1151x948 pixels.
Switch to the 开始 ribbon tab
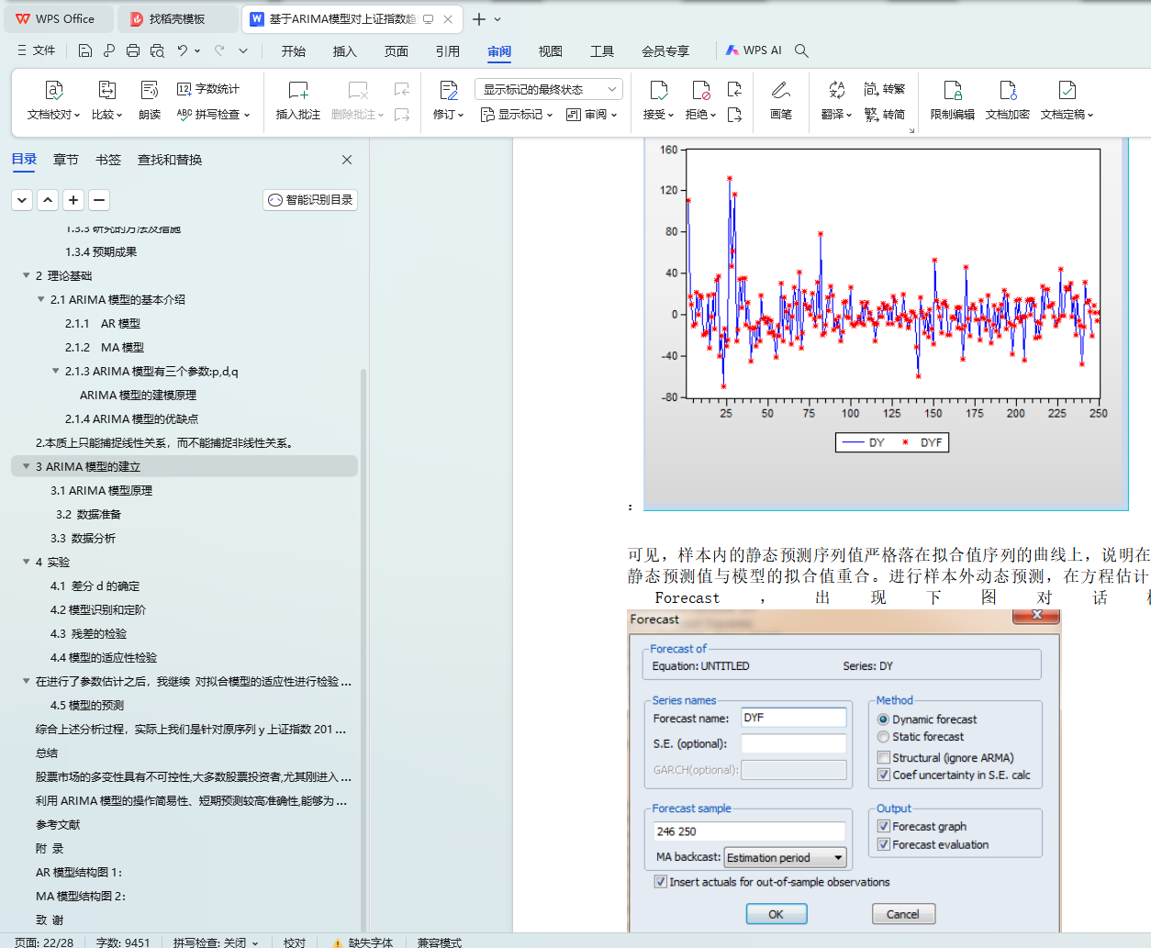pyautogui.click(x=294, y=51)
